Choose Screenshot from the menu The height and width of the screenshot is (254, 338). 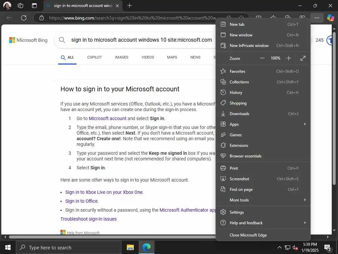coord(263,179)
